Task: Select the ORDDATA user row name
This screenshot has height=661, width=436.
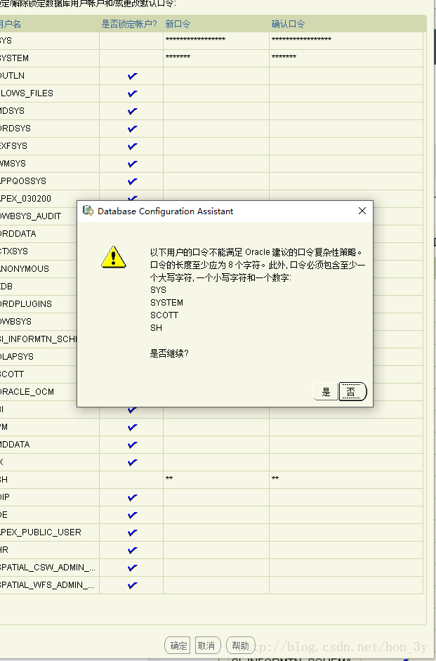Action: [x=18, y=234]
